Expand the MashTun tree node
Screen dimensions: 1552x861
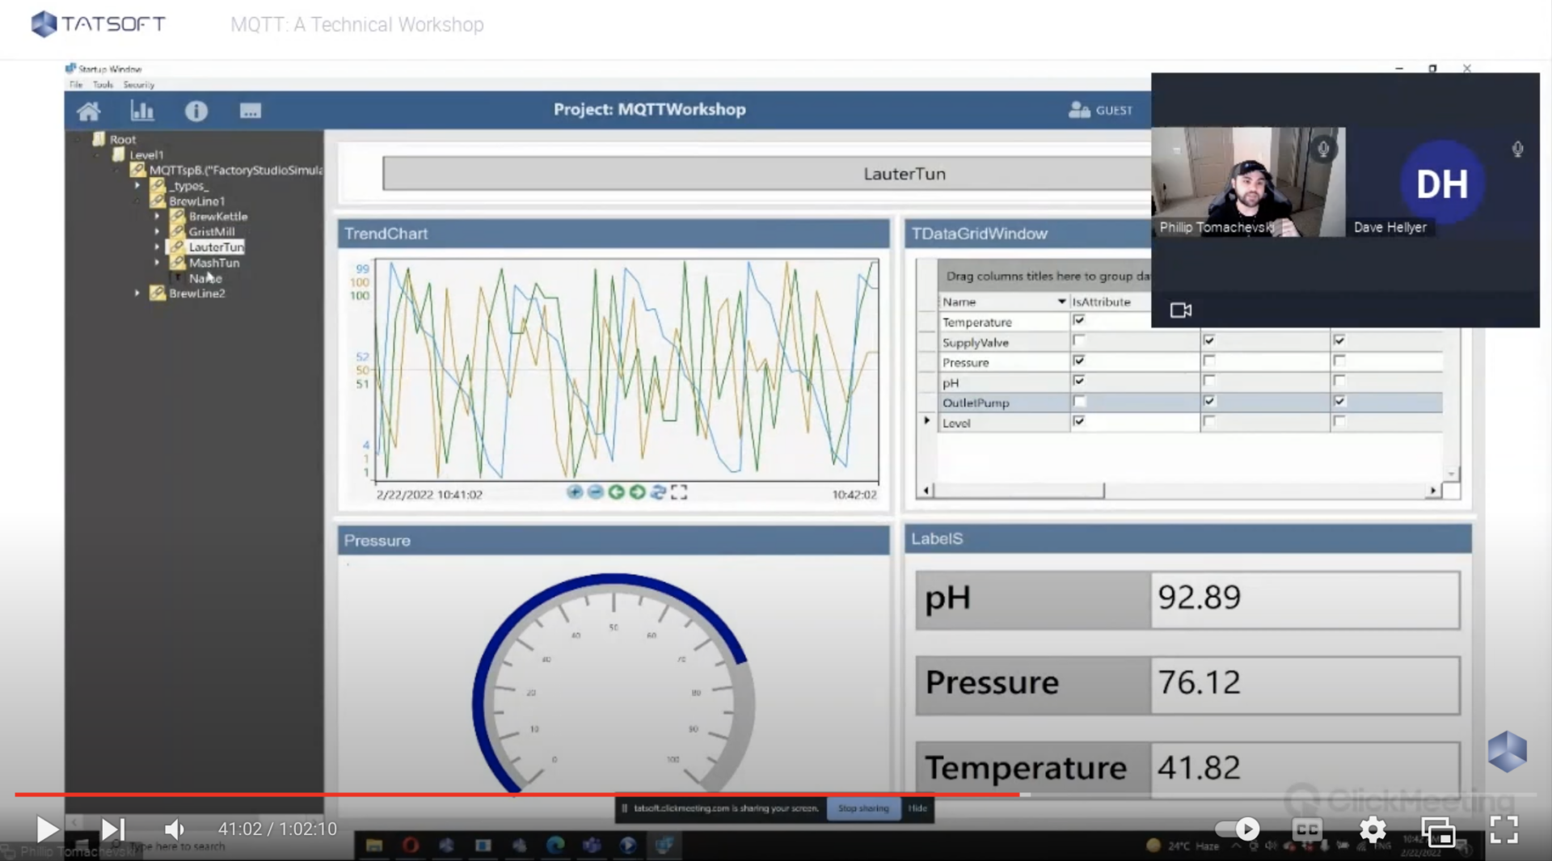[x=157, y=262]
